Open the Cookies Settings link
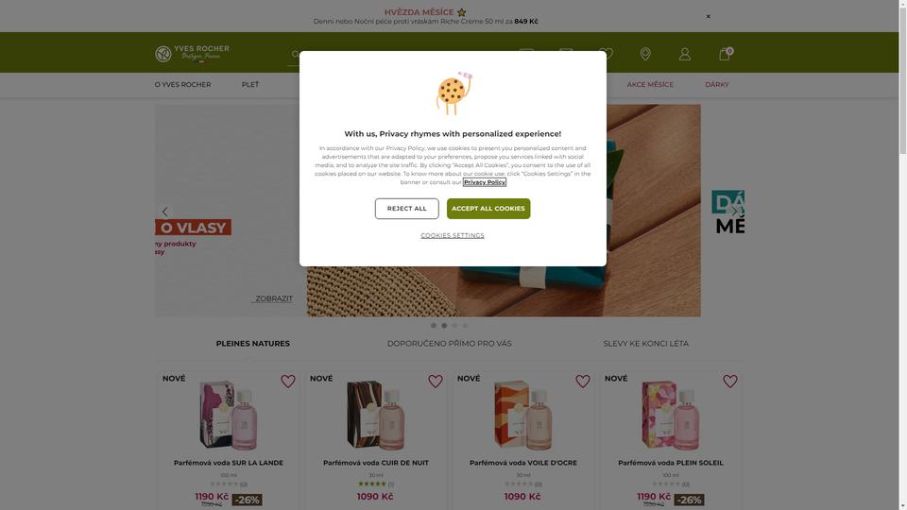 pos(453,235)
